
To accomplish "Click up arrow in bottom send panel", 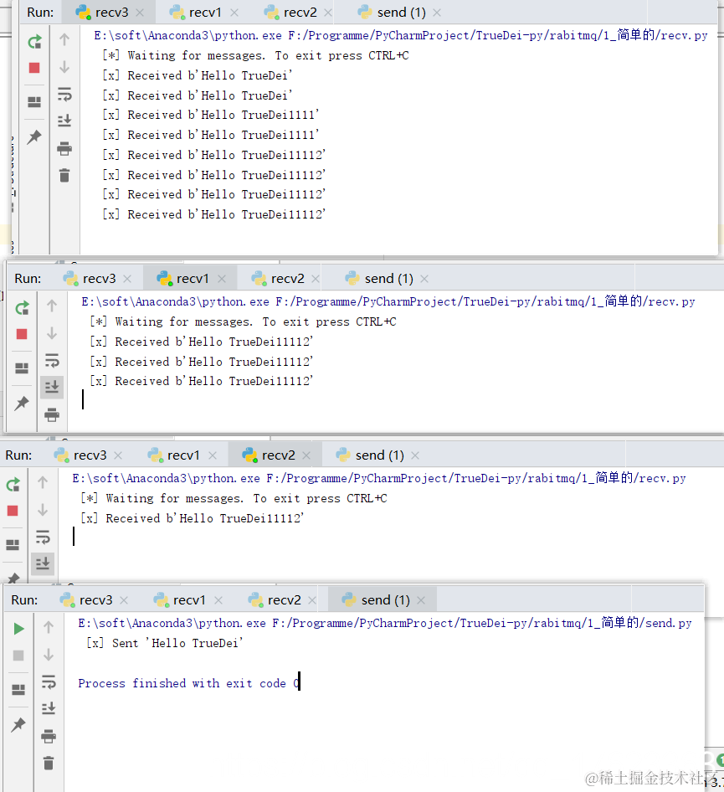I will click(49, 627).
